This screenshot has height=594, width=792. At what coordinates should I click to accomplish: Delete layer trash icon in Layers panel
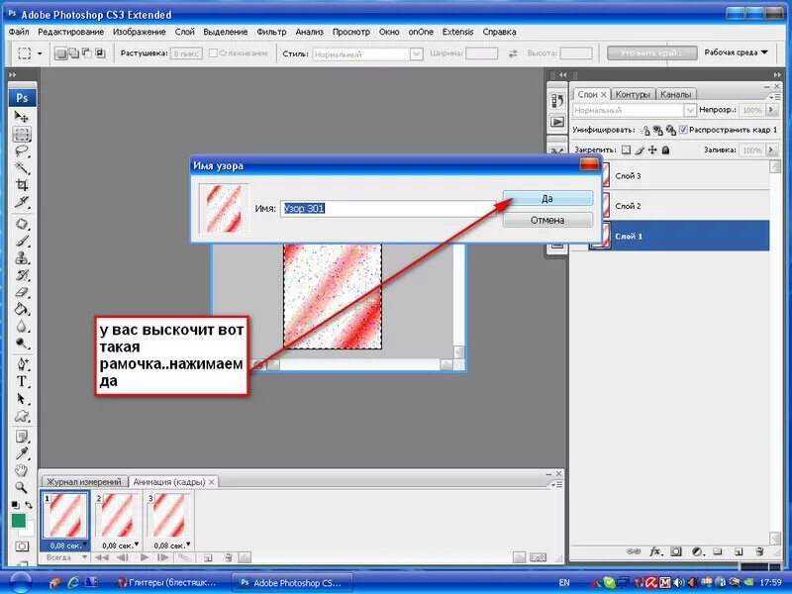tap(758, 551)
